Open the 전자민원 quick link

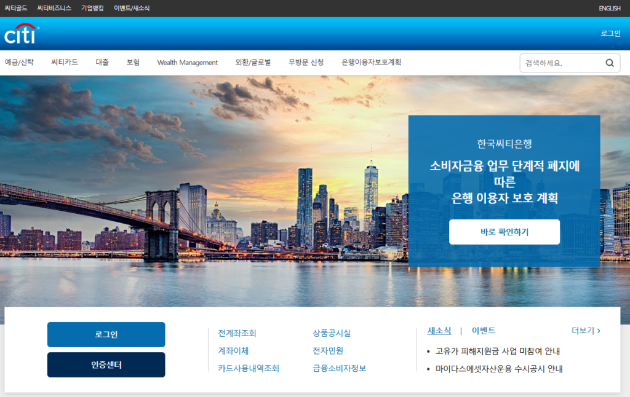(x=328, y=351)
